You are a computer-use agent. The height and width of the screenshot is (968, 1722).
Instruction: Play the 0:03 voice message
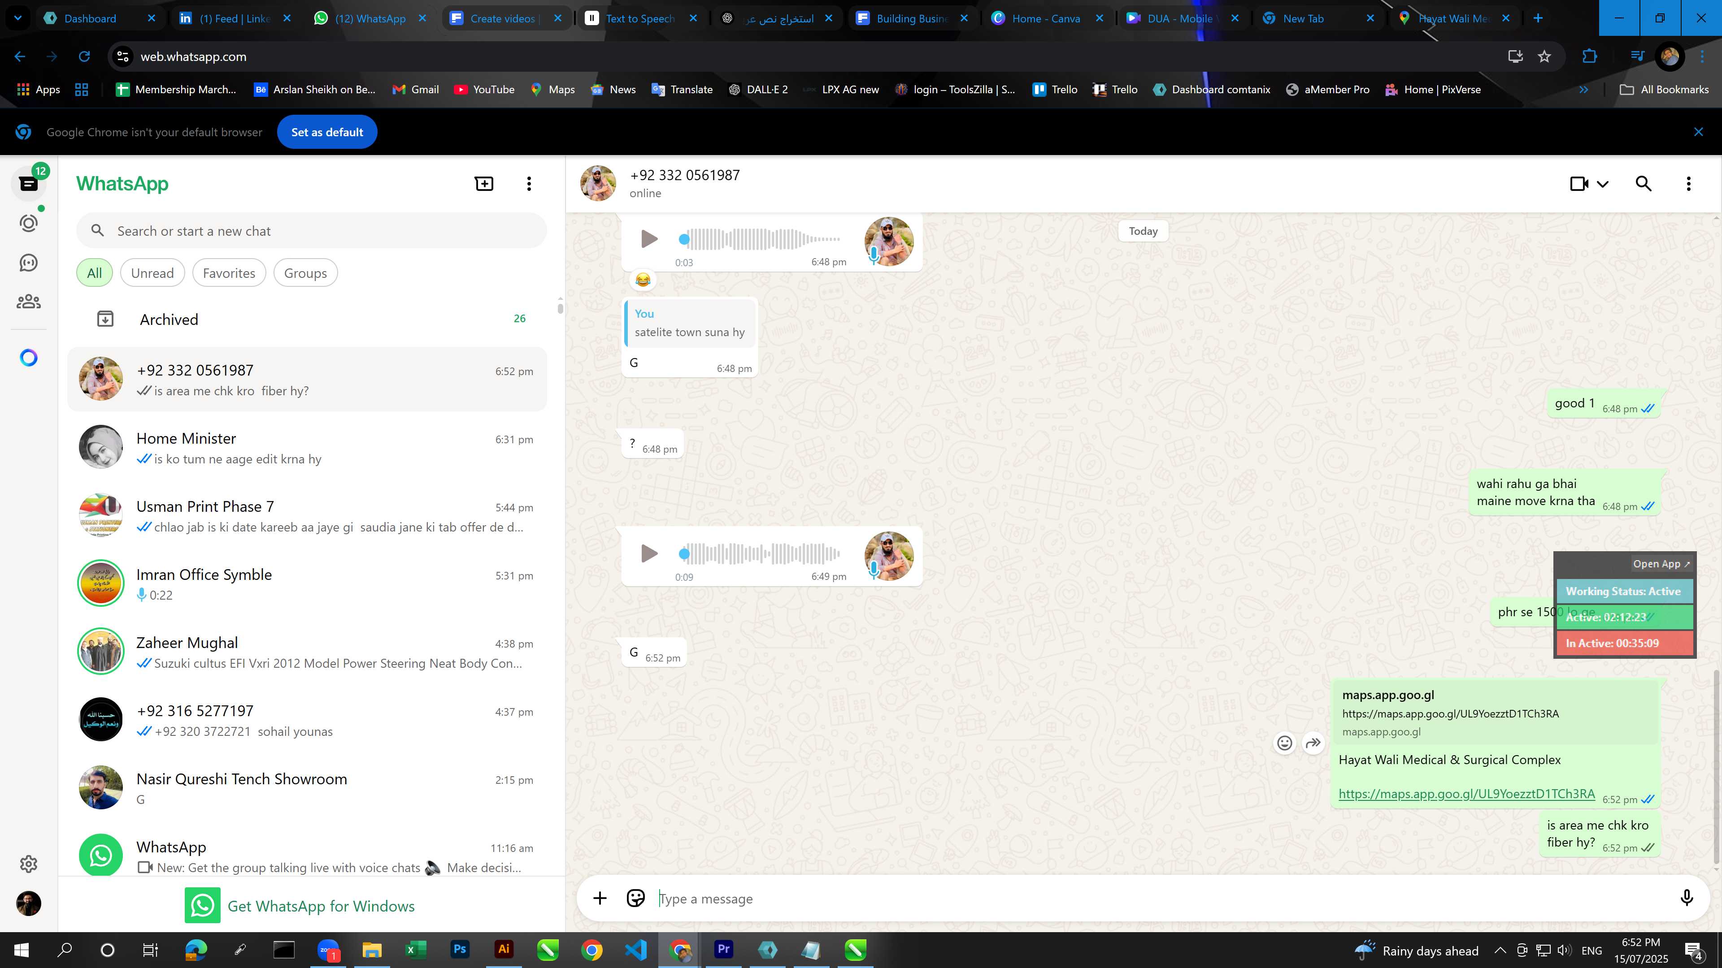[x=648, y=239]
